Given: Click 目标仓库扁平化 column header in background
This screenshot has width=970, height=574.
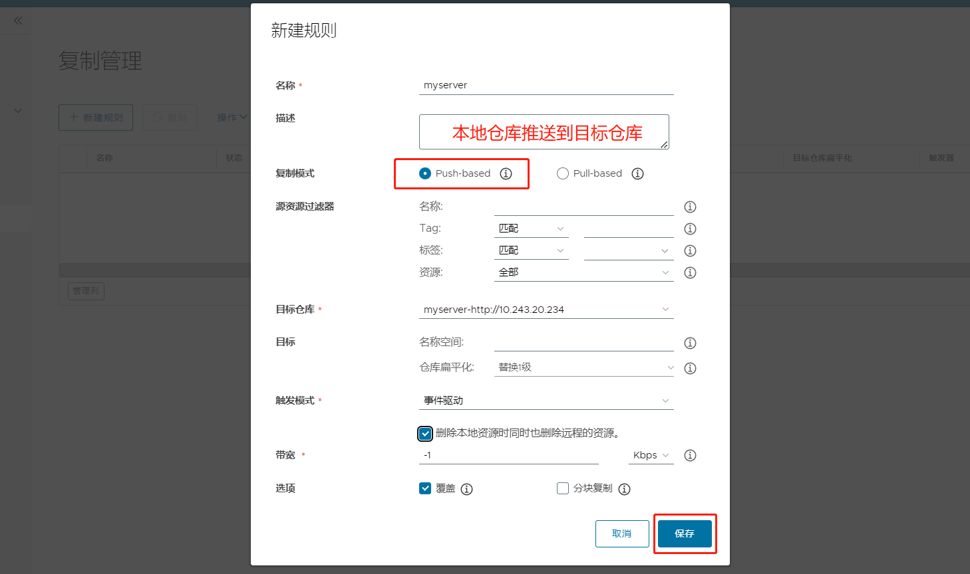Looking at the screenshot, I should coord(822,158).
